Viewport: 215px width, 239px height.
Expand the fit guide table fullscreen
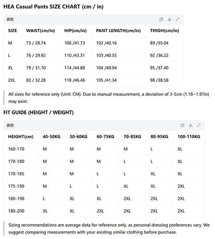coord(199,125)
